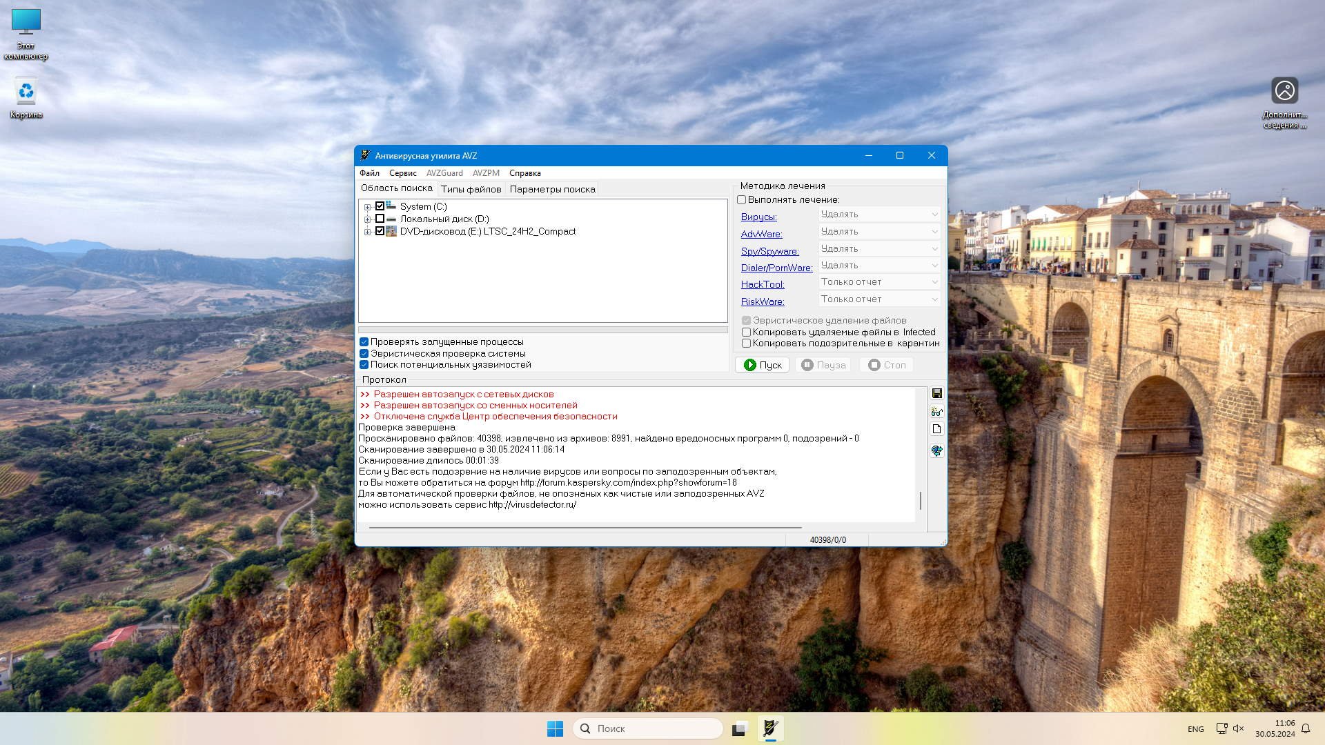Click the Вирусы link
The image size is (1325, 745).
[758, 217]
